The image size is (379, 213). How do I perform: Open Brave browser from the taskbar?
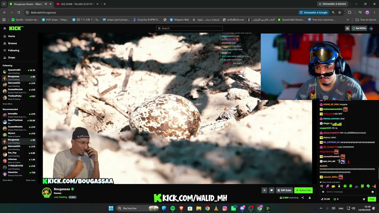tap(181, 208)
